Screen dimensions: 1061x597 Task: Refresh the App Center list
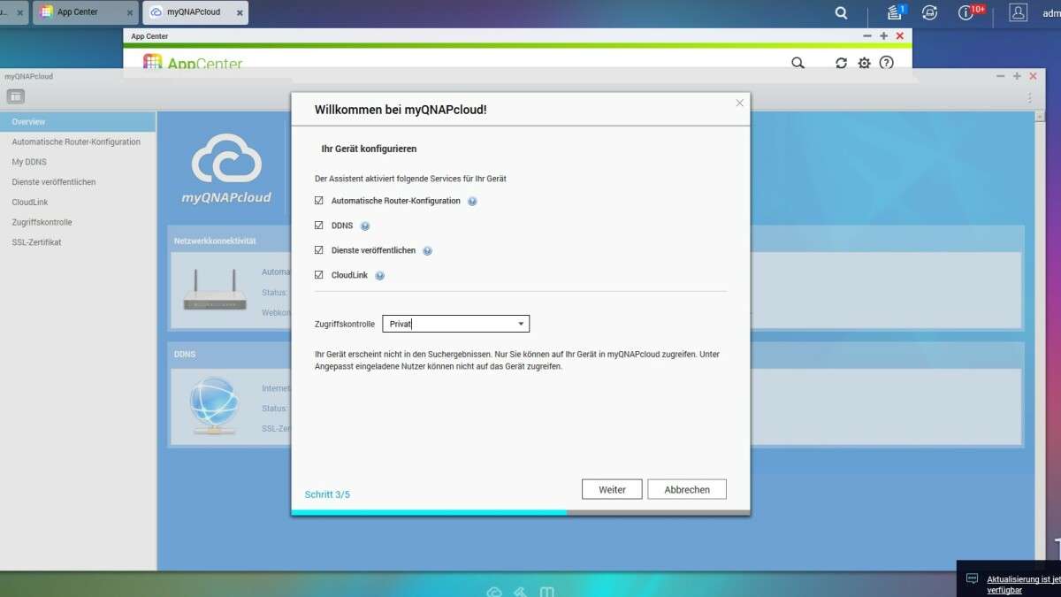click(x=841, y=63)
